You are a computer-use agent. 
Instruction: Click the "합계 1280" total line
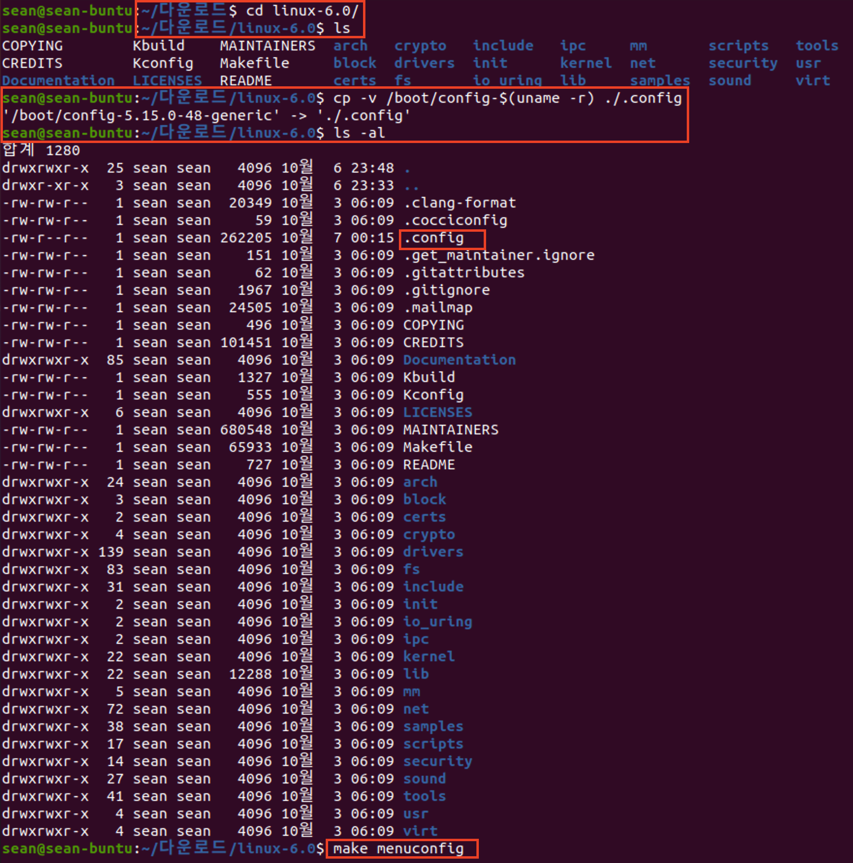tap(41, 150)
